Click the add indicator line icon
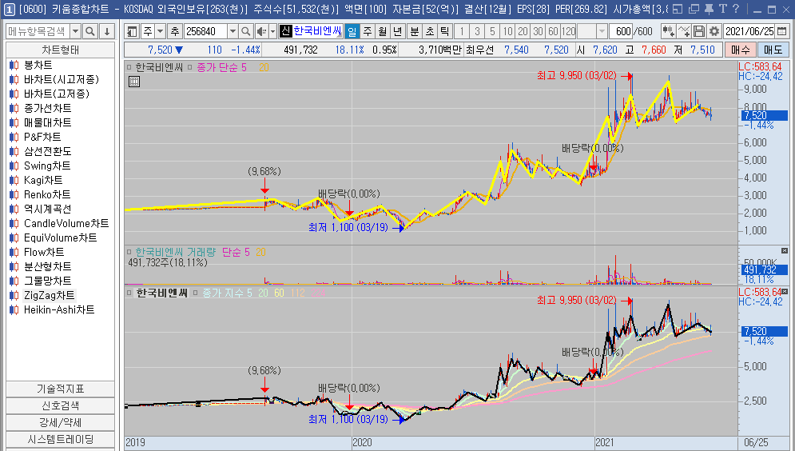 (683, 31)
